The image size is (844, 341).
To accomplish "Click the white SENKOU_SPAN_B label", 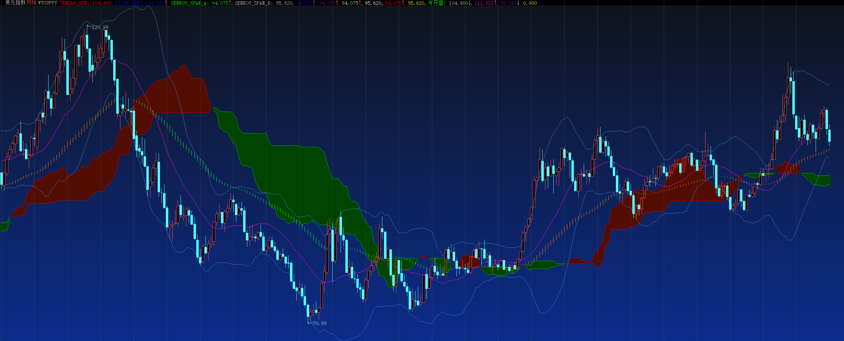I will click(264, 3).
